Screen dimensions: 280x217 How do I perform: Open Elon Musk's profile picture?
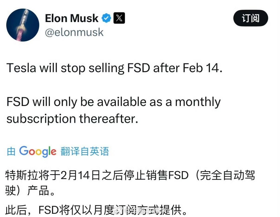click(x=23, y=24)
